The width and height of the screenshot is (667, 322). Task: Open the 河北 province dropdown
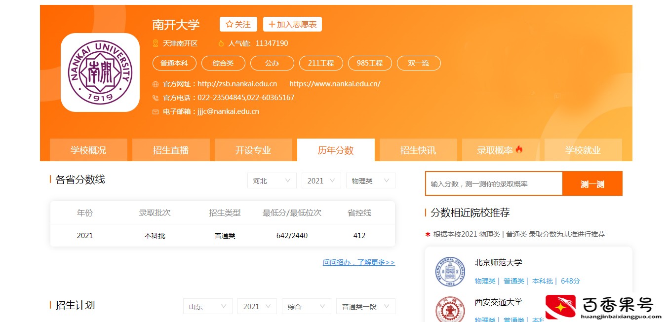[272, 180]
